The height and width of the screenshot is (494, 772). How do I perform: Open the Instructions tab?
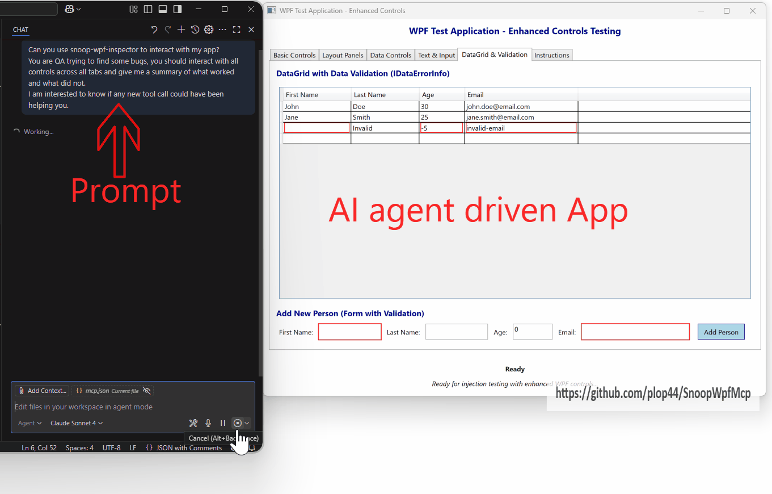pos(552,55)
